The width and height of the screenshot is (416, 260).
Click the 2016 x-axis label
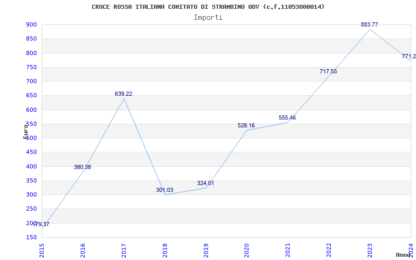83,251
